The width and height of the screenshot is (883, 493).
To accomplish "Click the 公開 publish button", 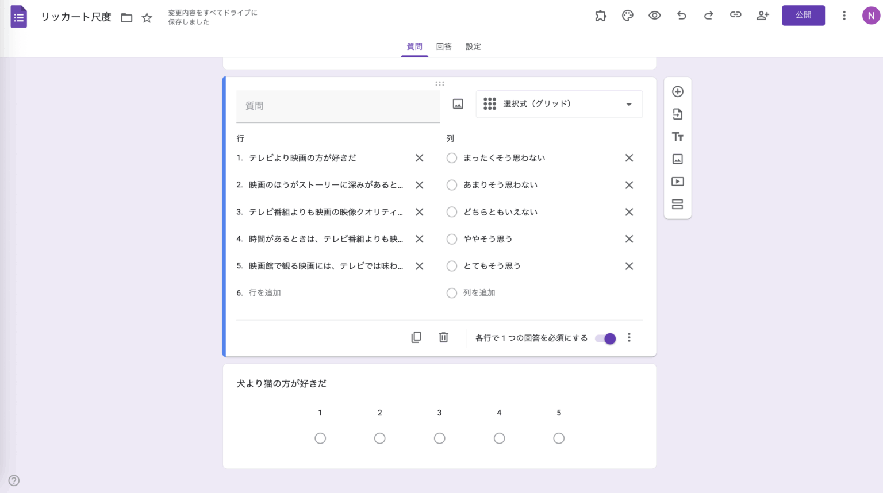I will click(803, 16).
